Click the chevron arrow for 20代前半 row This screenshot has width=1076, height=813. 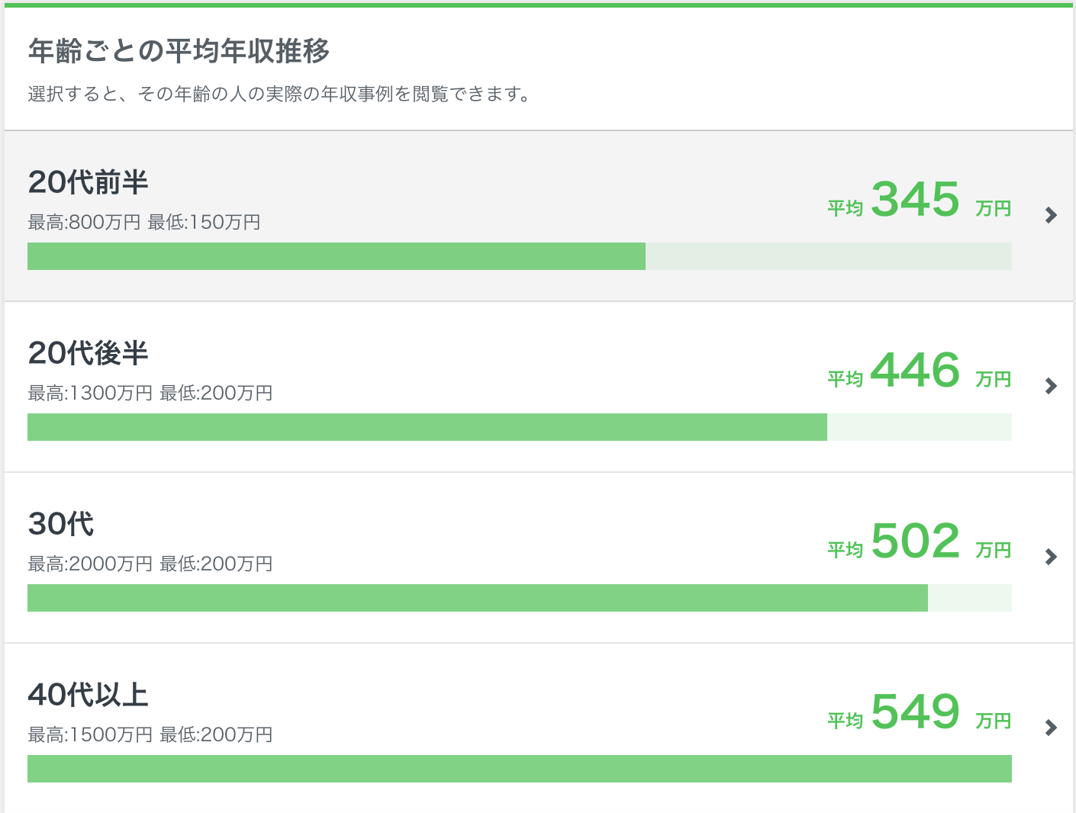click(x=1051, y=215)
